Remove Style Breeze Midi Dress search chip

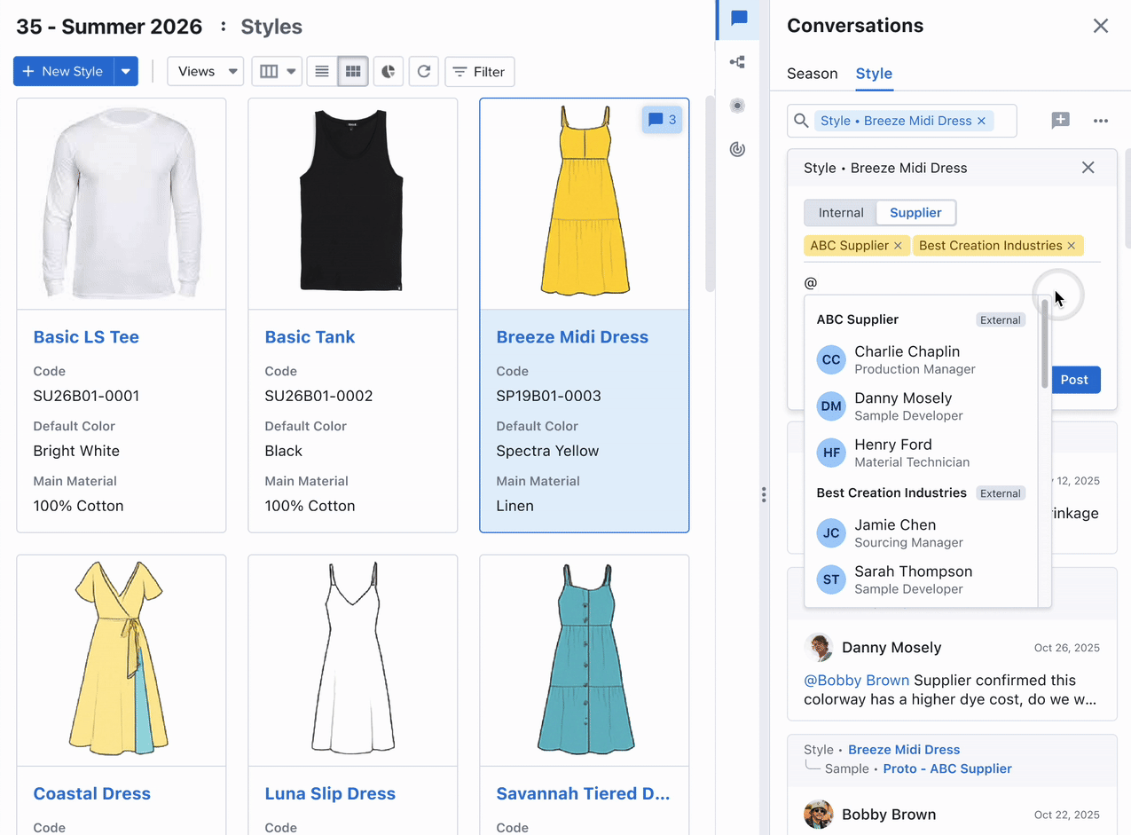[x=981, y=121]
